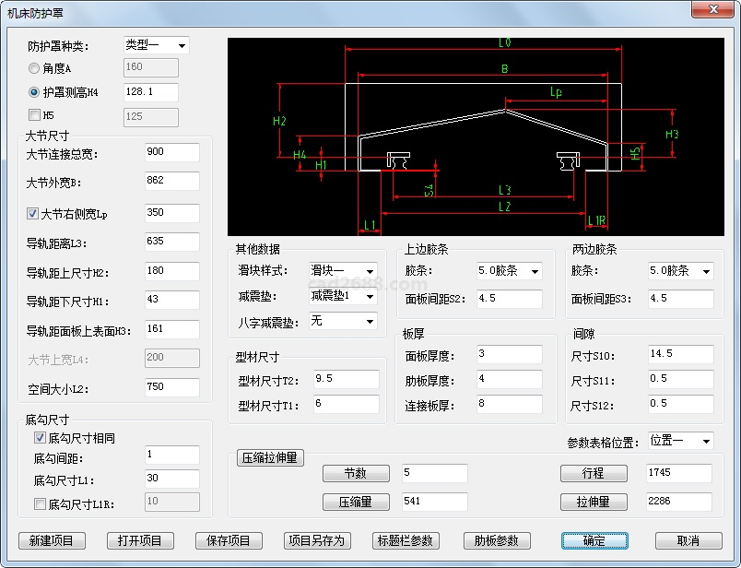Toggle the 大节右侧宽Lp checkbox
741x568 pixels.
tap(34, 213)
